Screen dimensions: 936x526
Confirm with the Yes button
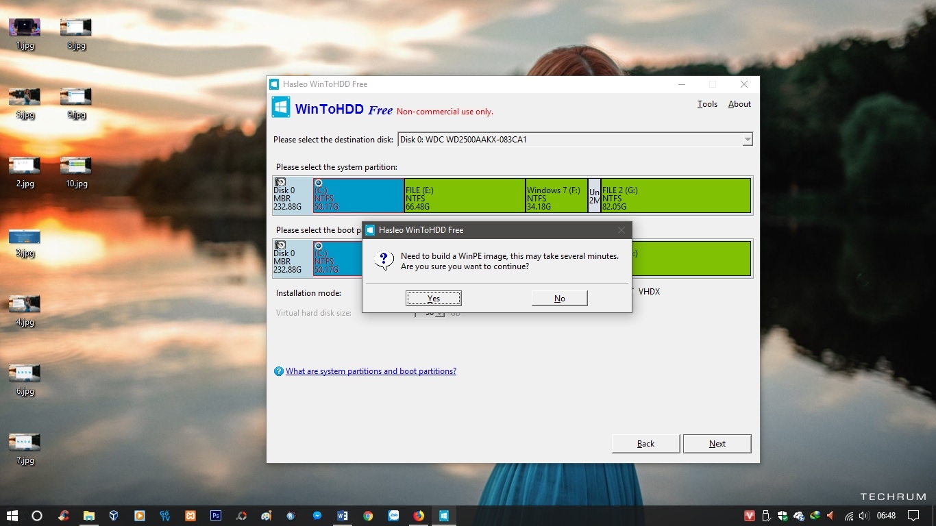(434, 298)
